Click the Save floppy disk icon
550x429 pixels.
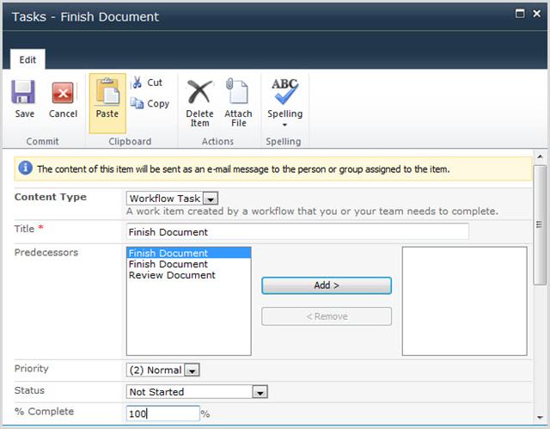coord(23,92)
